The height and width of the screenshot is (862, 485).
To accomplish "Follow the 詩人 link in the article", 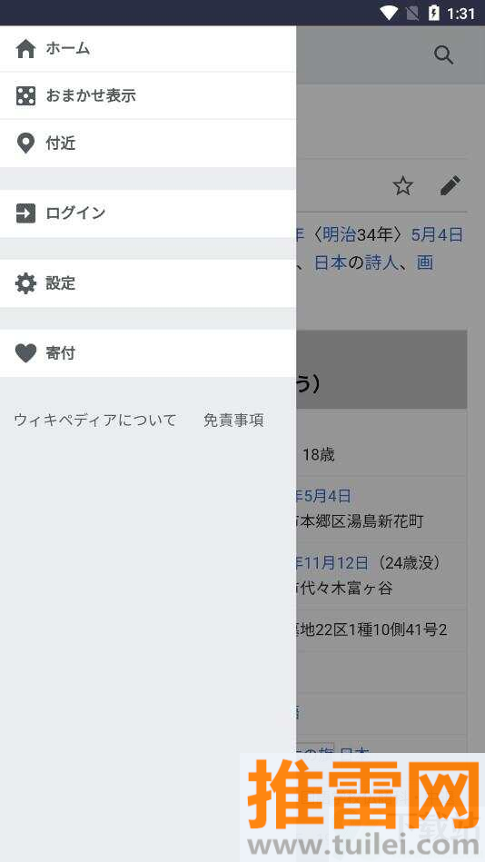I will (381, 263).
